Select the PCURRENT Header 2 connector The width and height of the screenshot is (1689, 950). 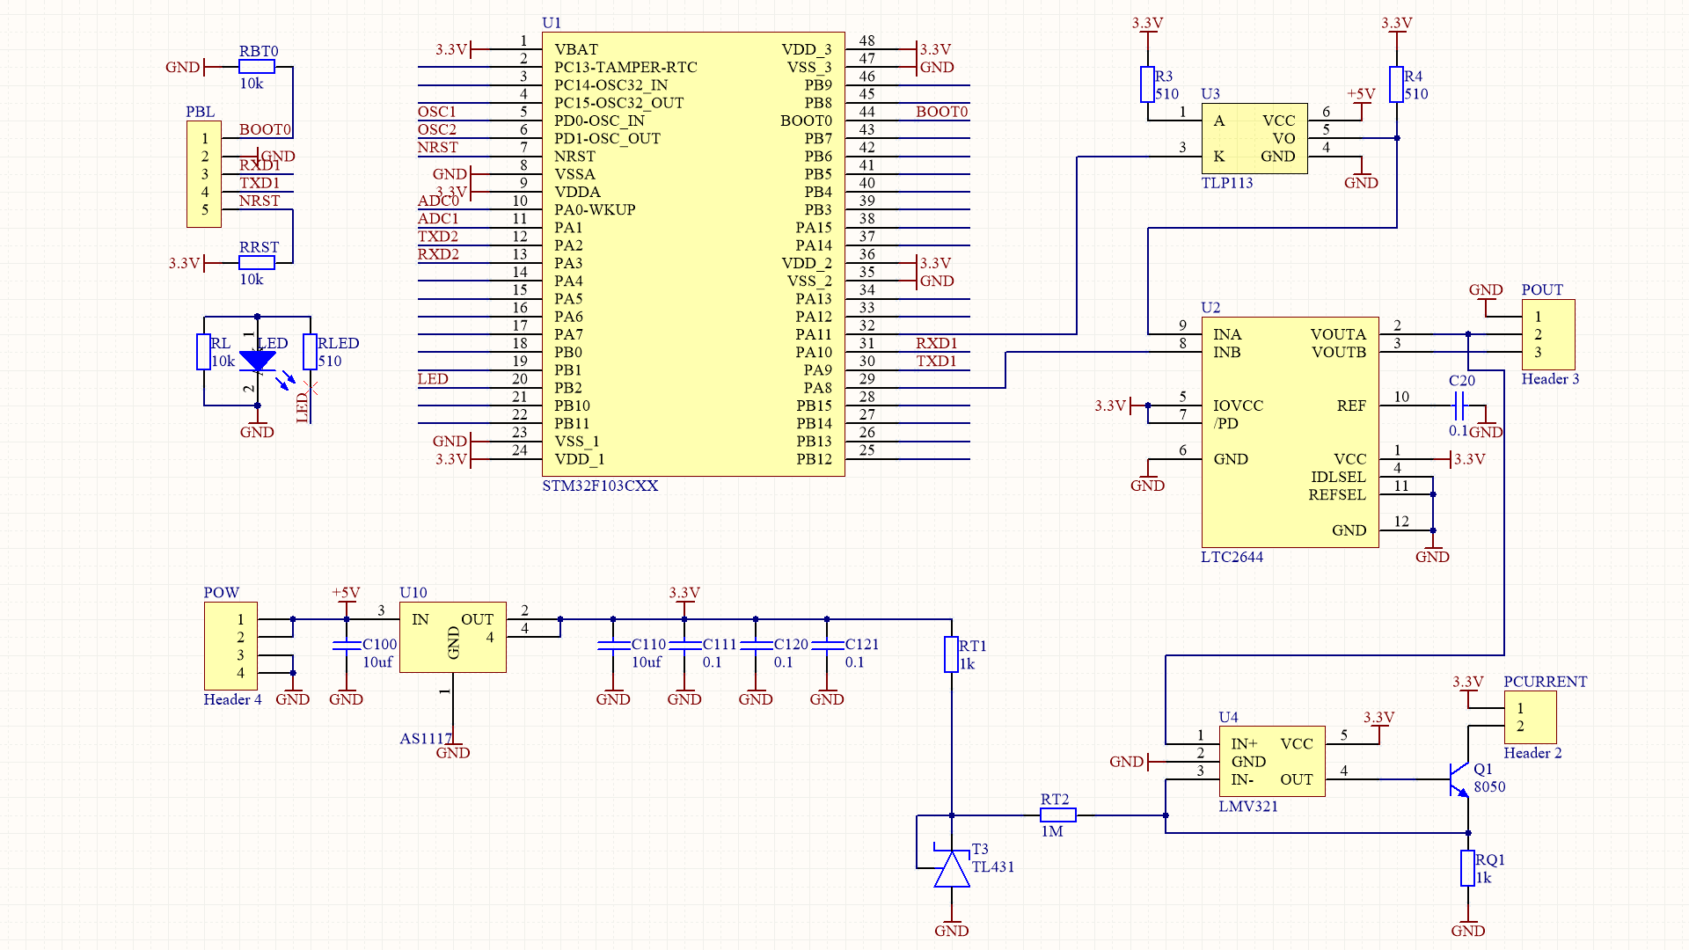pyautogui.click(x=1530, y=717)
